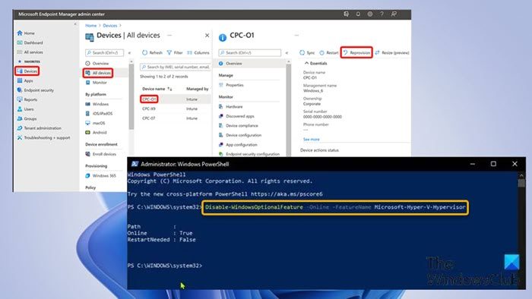Click Refresh in the All devices toolbar
Image resolution: width=532 pixels, height=299 pixels.
[x=152, y=52]
